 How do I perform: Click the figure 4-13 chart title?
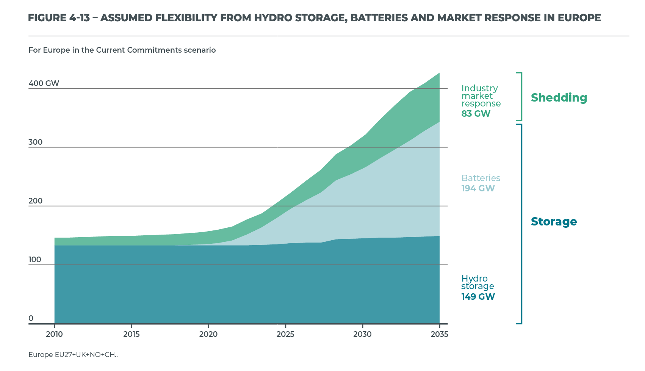[314, 18]
